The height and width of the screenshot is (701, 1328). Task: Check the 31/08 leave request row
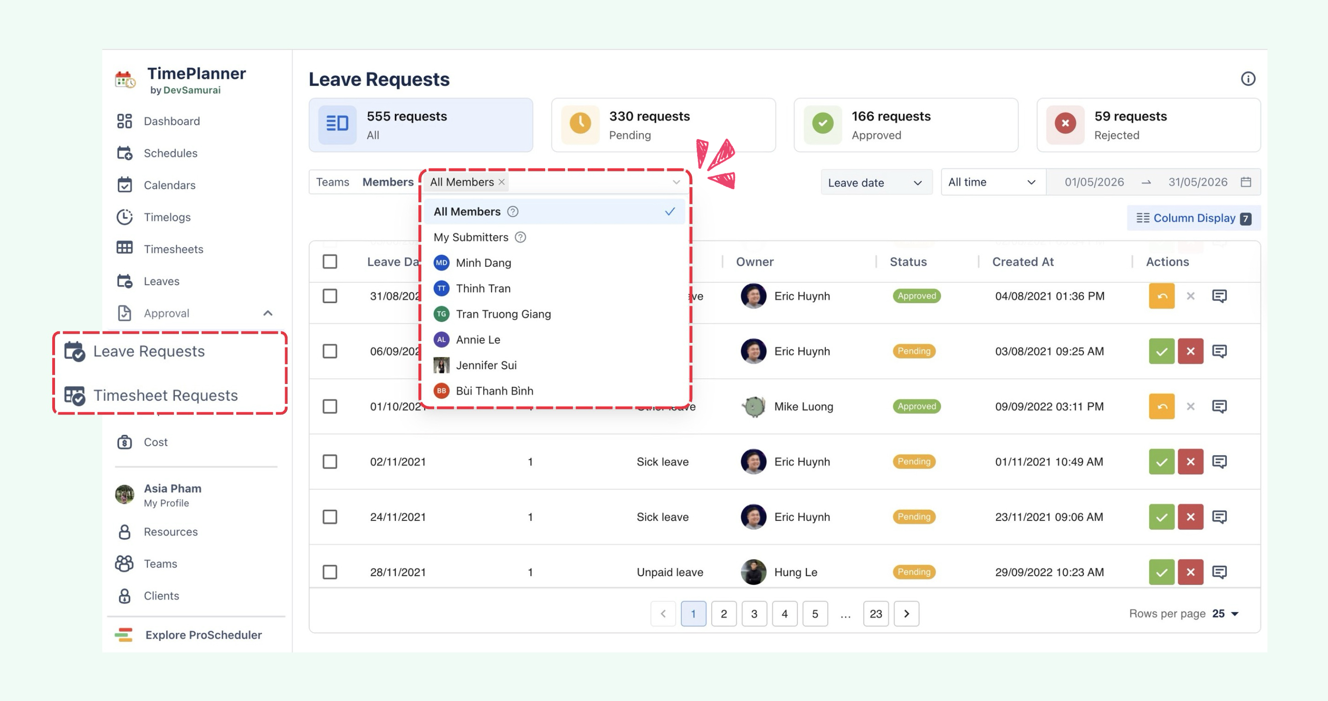pos(330,296)
